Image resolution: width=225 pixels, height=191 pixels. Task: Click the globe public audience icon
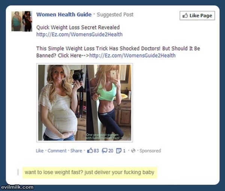point(133,151)
